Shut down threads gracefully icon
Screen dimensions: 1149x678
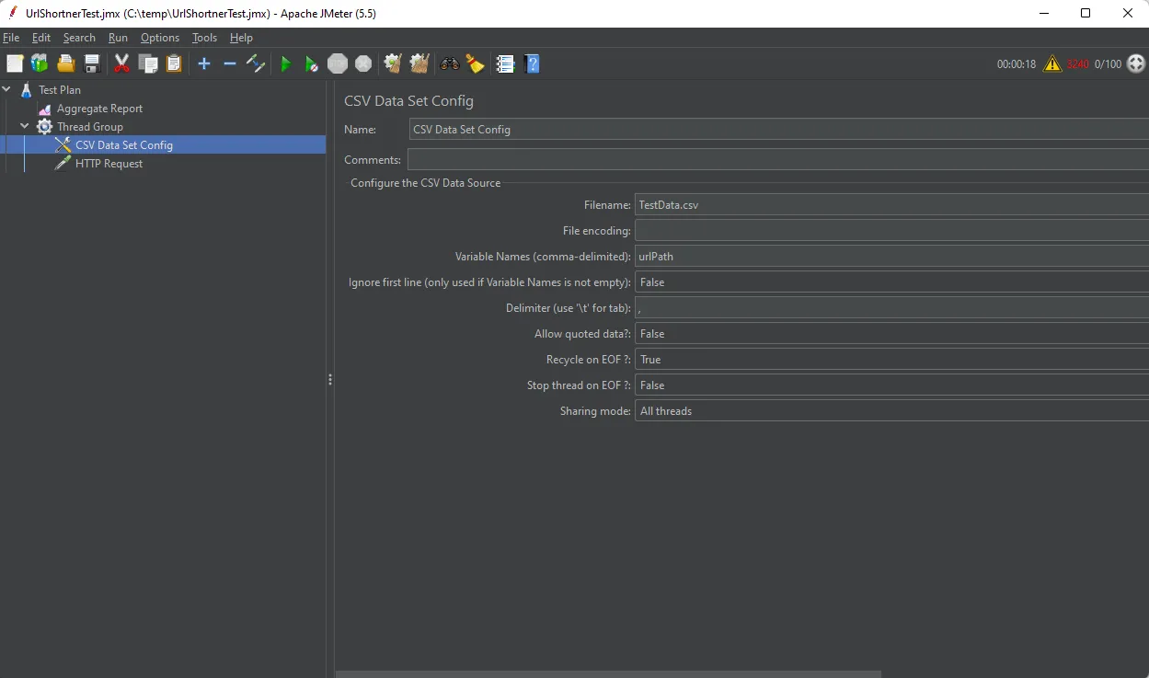pyautogui.click(x=363, y=63)
